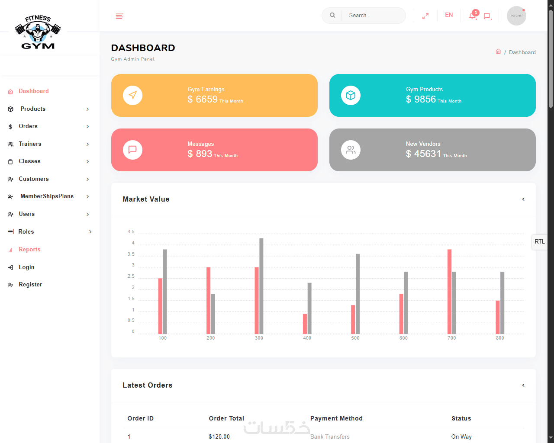Screen dimensions: 554x443
Task: Expand the Roles submenu chevron
Action: tap(90, 231)
